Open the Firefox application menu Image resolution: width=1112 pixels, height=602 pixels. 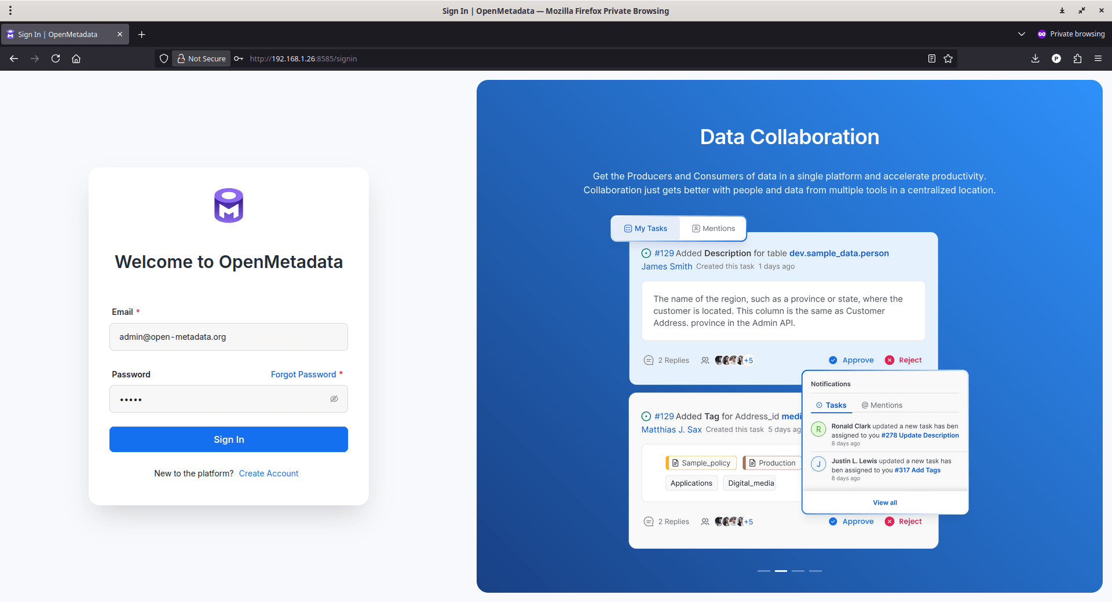click(1098, 58)
